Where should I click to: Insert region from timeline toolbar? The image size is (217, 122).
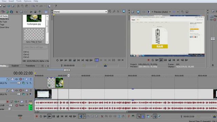(133, 116)
